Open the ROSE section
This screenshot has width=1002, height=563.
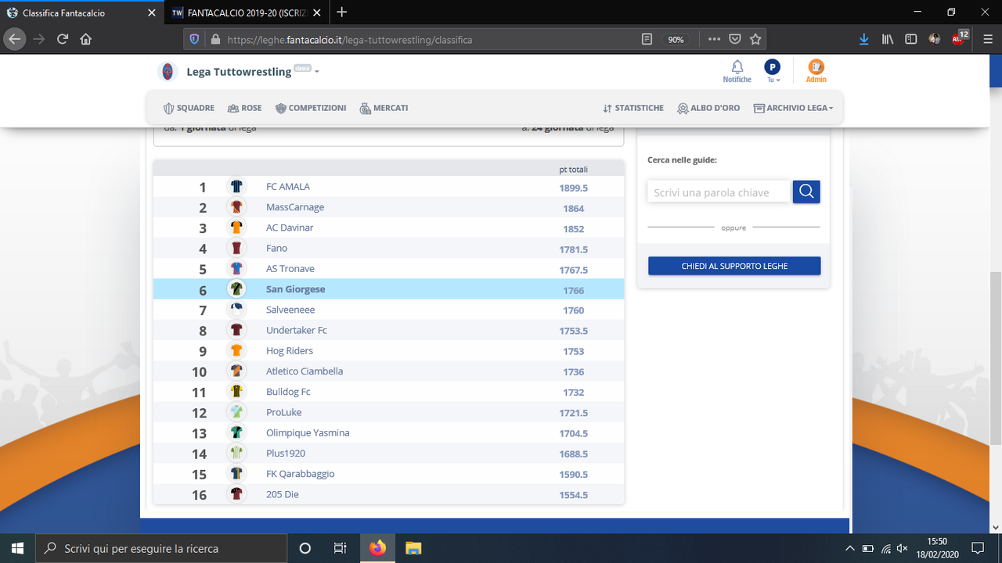[244, 108]
